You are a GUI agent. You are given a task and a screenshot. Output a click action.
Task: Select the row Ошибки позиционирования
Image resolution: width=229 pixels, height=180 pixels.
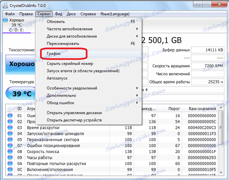pos(112,145)
